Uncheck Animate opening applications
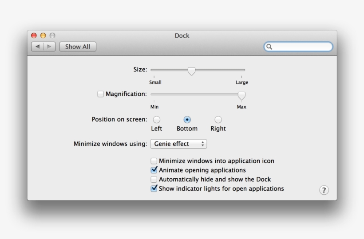This screenshot has width=364, height=239. 154,170
